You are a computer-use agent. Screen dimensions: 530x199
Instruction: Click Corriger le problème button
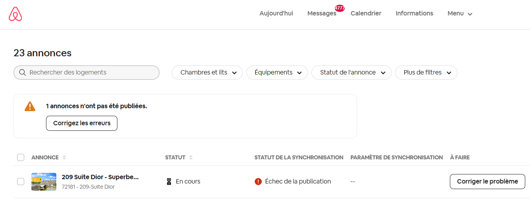coord(488,182)
